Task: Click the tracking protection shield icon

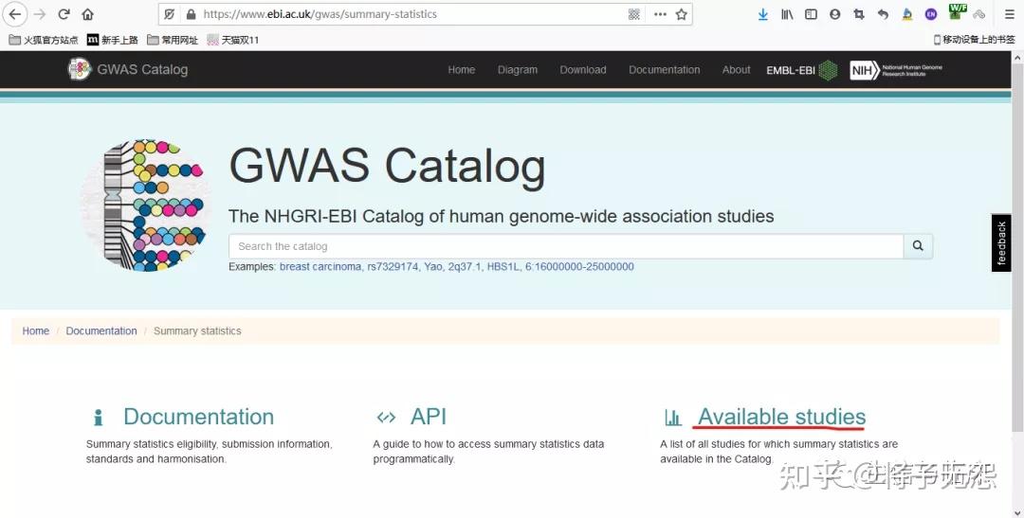Action: (170, 14)
